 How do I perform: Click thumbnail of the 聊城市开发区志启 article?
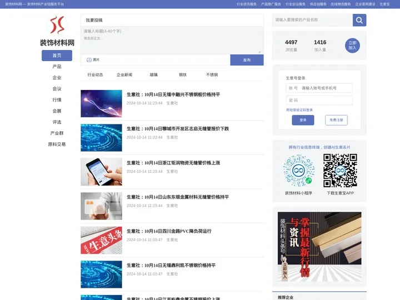101,138
